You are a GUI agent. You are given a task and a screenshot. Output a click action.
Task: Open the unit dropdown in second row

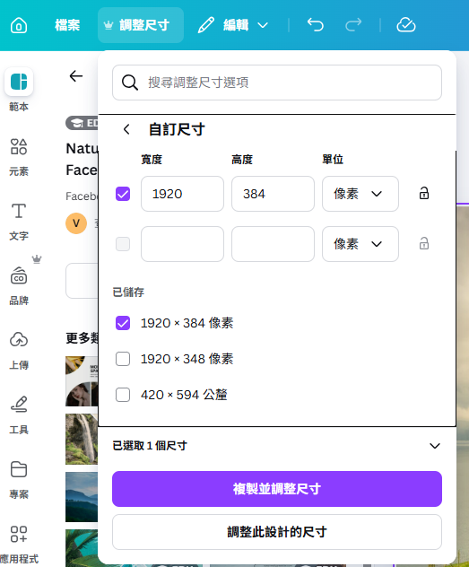point(360,244)
